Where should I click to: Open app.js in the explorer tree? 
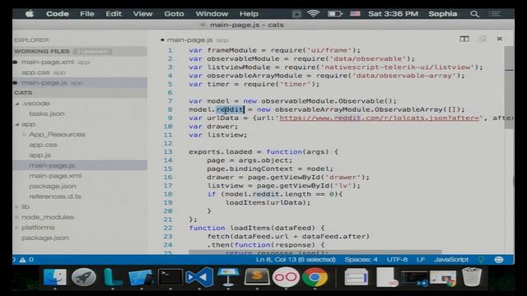40,155
